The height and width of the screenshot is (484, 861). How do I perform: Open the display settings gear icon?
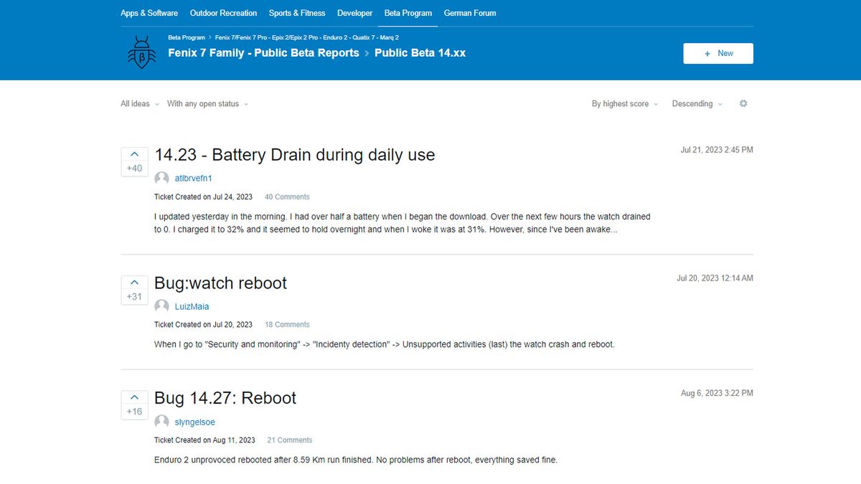743,103
